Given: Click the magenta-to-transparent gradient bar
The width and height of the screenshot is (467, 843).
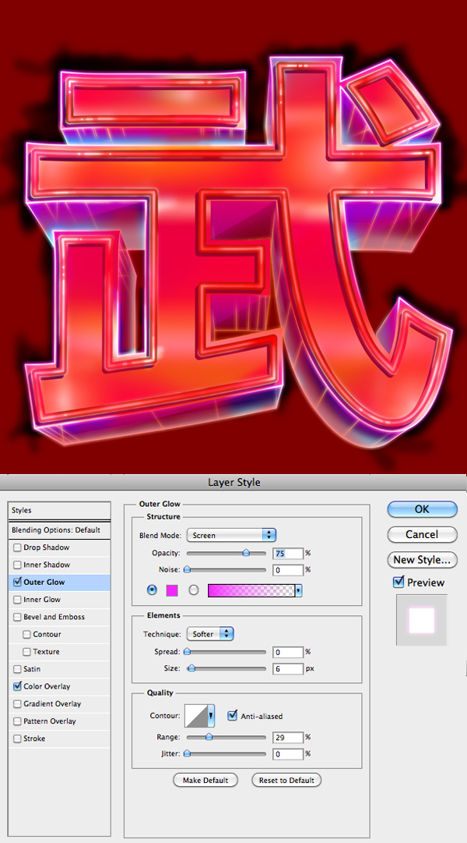Looking at the screenshot, I should coord(251,590).
